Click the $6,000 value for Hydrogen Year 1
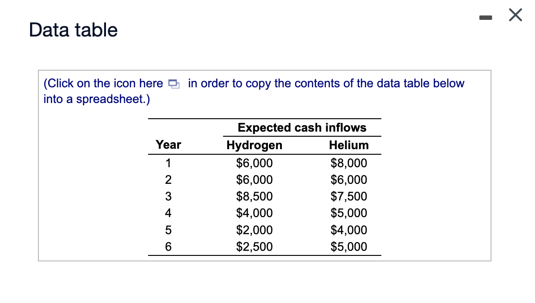The width and height of the screenshot is (535, 303). point(255,163)
